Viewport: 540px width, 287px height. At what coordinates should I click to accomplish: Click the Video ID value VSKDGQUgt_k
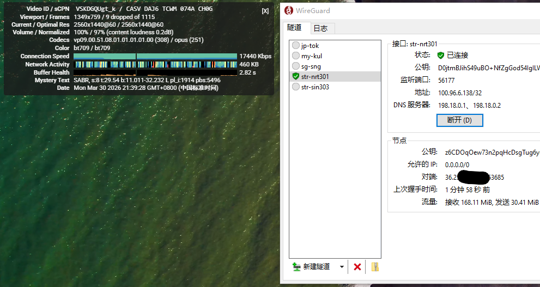coord(96,9)
